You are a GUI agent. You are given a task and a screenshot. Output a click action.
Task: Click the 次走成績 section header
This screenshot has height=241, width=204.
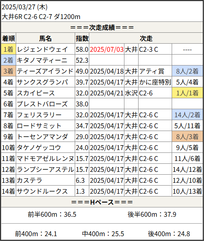(x=102, y=27)
